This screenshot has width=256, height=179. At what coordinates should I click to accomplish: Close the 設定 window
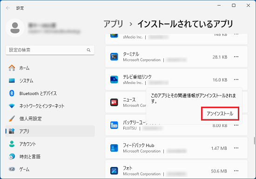(248, 6)
